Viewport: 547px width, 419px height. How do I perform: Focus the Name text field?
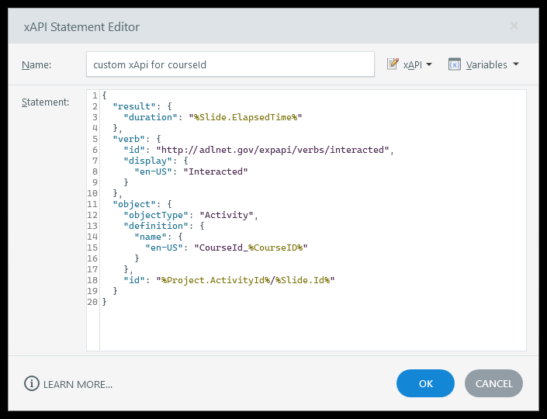click(x=230, y=65)
